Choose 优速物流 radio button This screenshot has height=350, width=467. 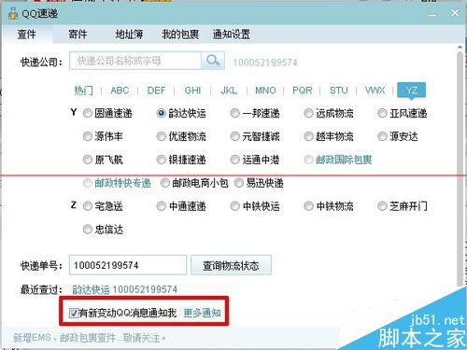click(x=162, y=136)
